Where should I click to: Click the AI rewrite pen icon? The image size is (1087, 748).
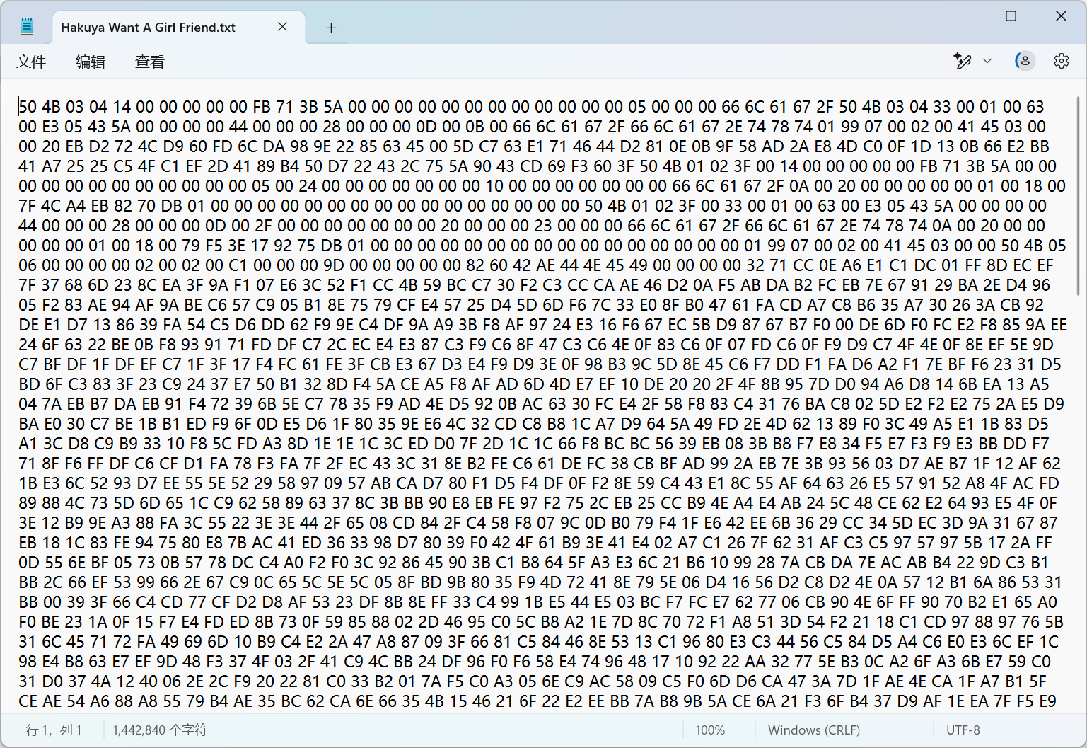pyautogui.click(x=963, y=61)
